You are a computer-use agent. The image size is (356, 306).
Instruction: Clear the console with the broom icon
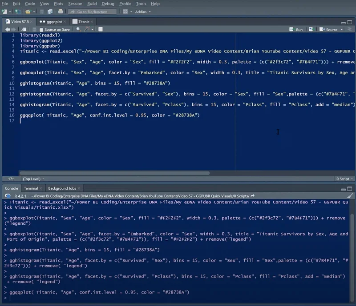(x=350, y=195)
